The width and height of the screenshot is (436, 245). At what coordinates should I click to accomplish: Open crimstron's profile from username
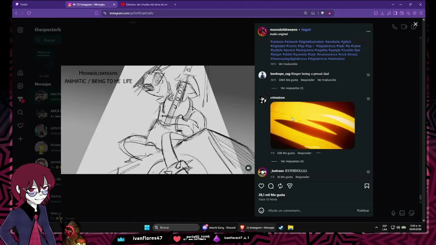tap(278, 98)
